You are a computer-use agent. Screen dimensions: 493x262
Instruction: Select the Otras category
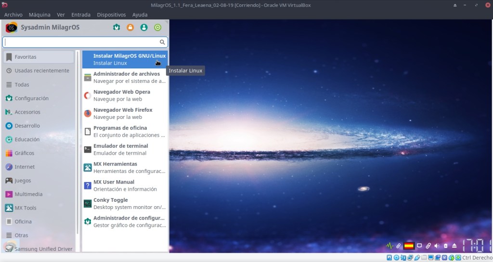click(39, 235)
